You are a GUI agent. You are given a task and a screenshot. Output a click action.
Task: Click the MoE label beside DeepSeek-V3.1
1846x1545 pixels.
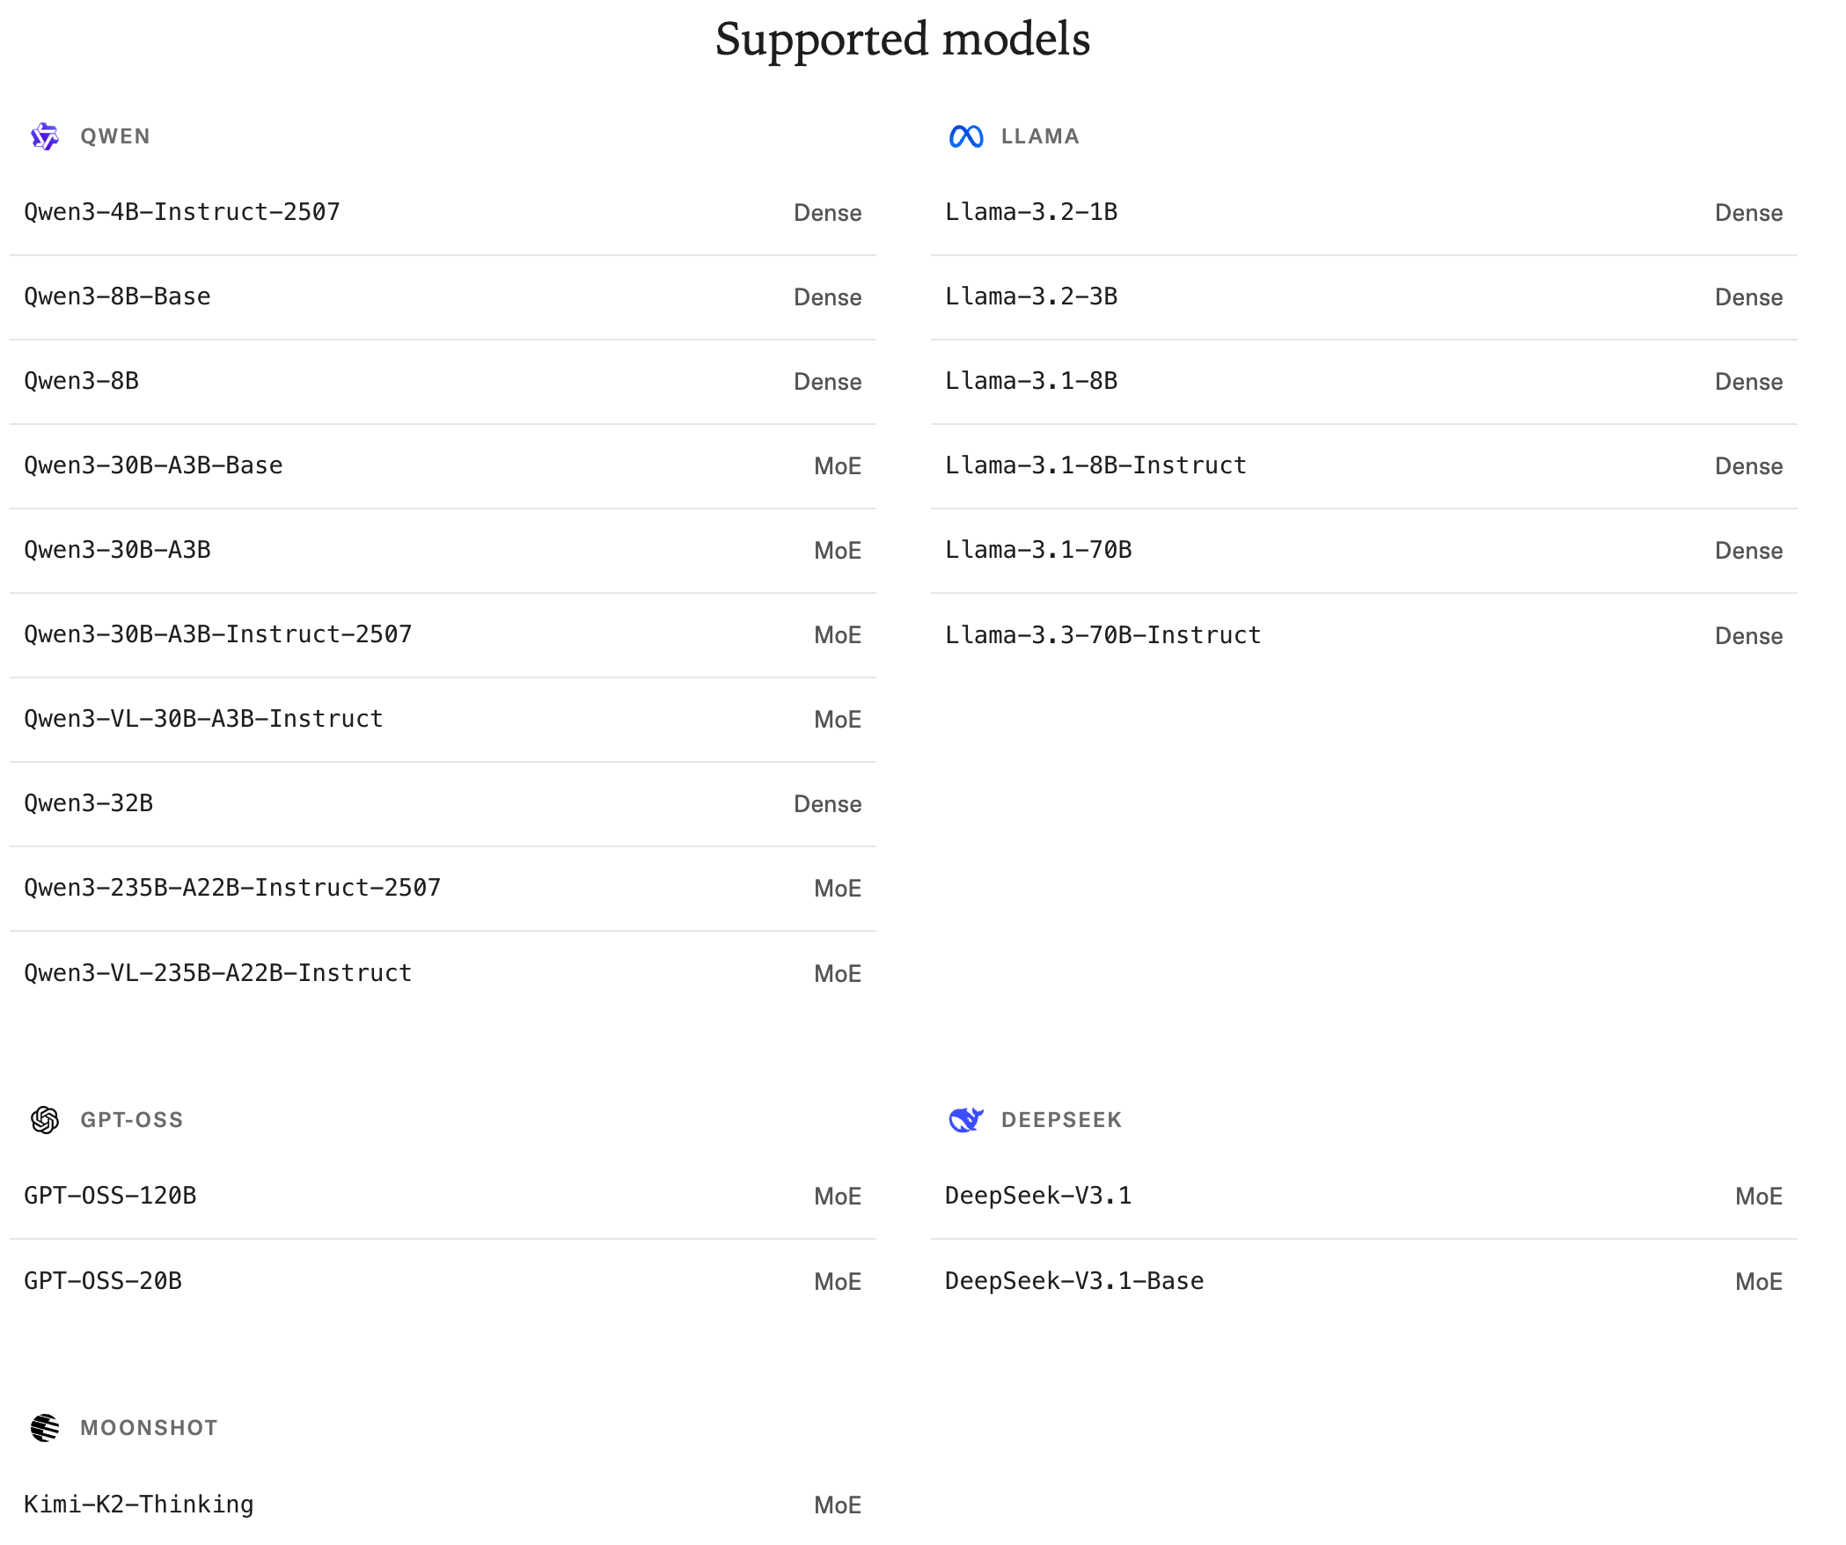1758,1197
